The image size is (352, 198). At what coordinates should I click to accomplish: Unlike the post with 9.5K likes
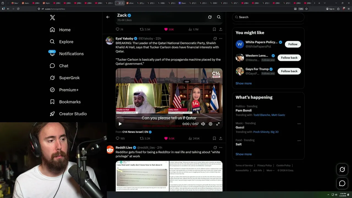coord(166,138)
